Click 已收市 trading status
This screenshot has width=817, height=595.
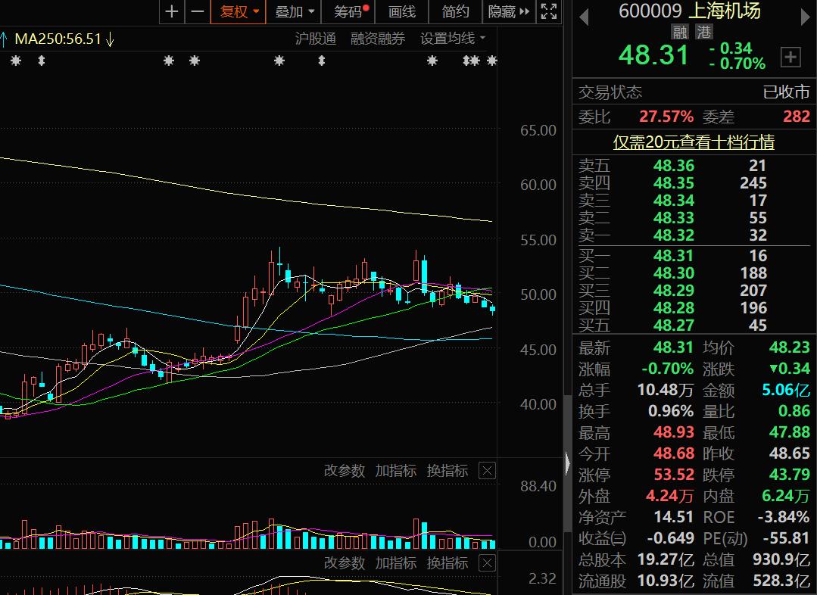click(786, 92)
